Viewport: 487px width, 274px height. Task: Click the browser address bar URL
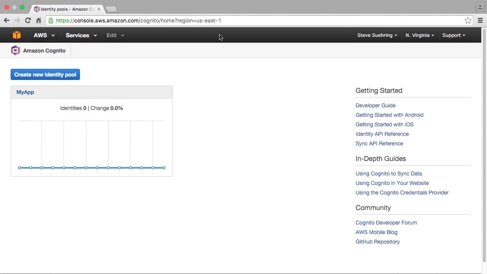pyautogui.click(x=138, y=21)
